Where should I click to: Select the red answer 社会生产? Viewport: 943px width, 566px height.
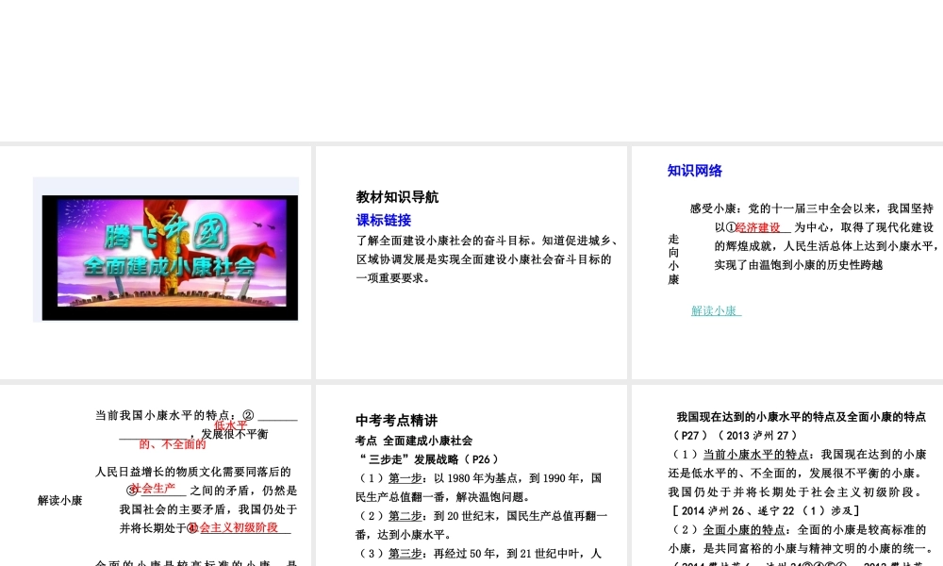point(154,489)
